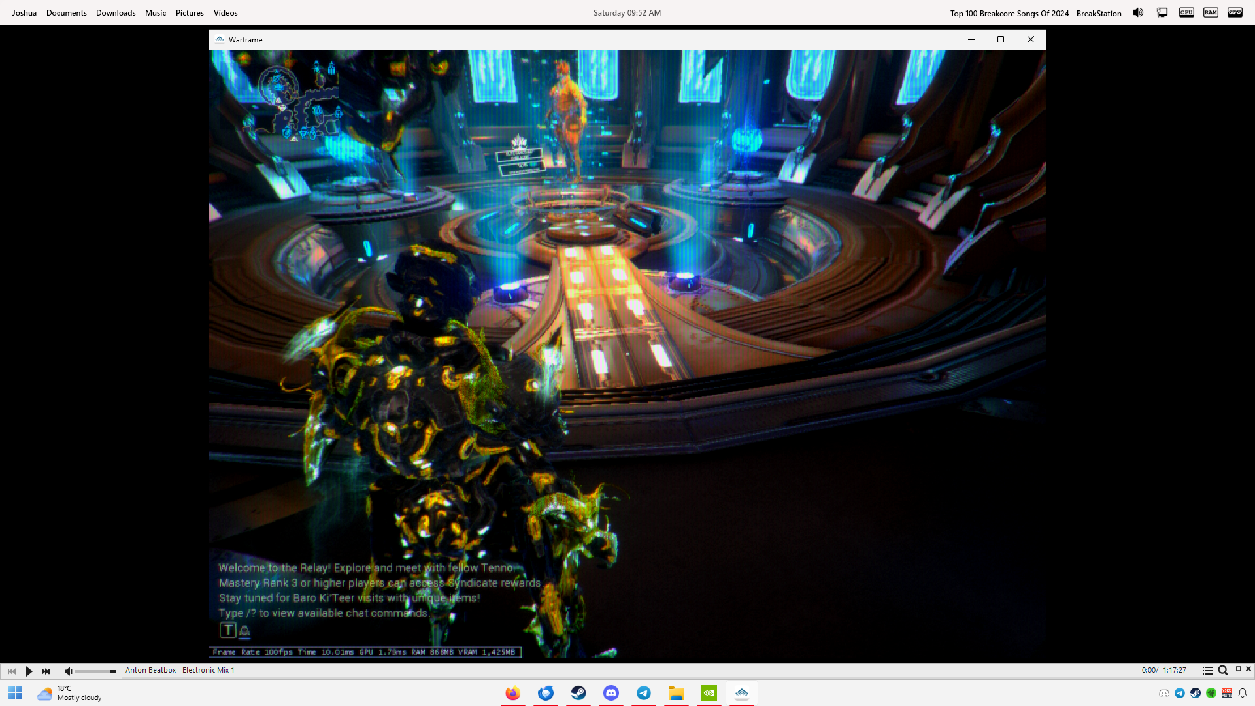Maximize the Warframe window
The image size is (1255, 706).
(x=1001, y=39)
